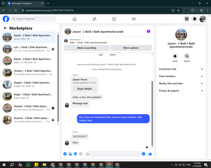Viewport: 211px width, 168px height.
Task: Send a thumbs-up like
Action: tap(150, 154)
